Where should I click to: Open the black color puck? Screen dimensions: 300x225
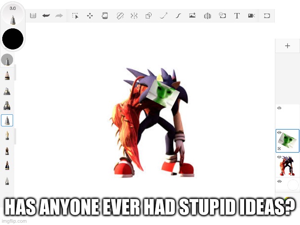pyautogui.click(x=13, y=39)
